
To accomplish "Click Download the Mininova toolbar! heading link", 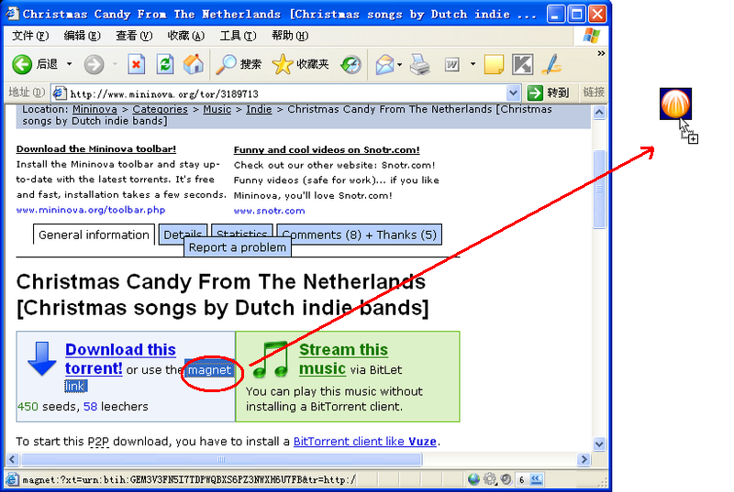I will click(96, 149).
